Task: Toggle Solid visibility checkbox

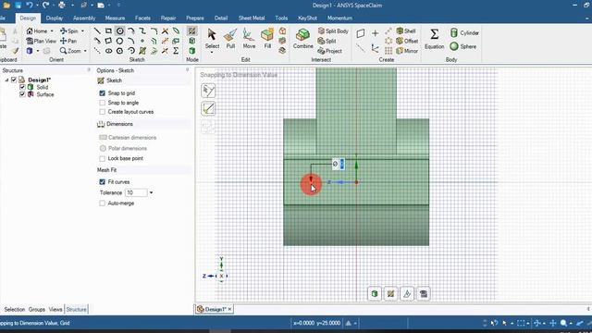Action: coord(22,87)
